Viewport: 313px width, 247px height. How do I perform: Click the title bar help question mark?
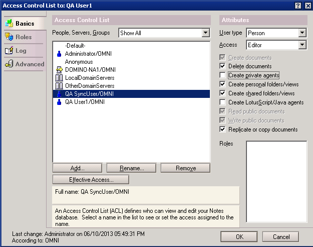point(298,6)
